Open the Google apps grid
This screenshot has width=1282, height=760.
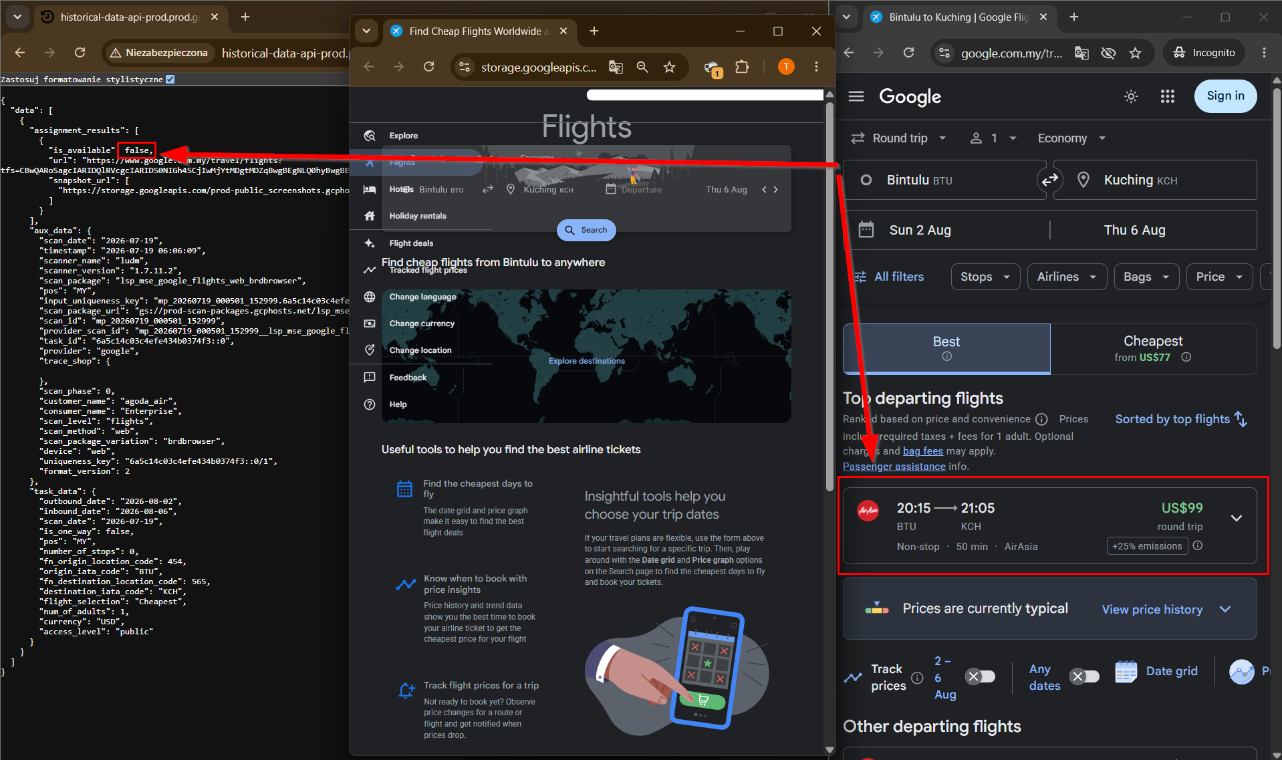click(x=1168, y=96)
